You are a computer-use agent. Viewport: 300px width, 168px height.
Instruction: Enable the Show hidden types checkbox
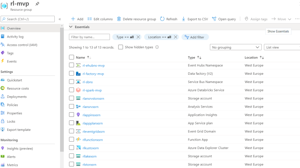(x=121, y=47)
